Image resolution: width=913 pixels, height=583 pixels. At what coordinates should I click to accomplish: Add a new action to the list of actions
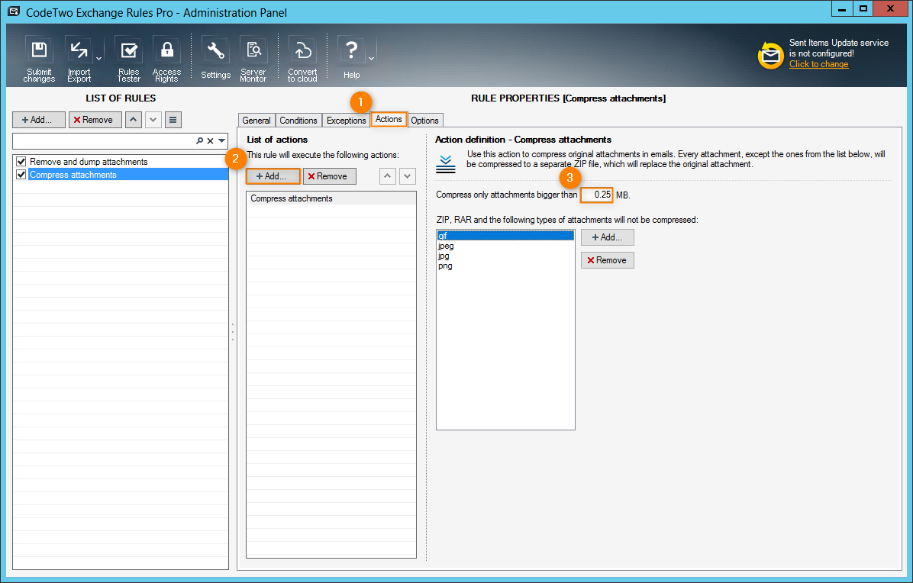click(x=273, y=176)
